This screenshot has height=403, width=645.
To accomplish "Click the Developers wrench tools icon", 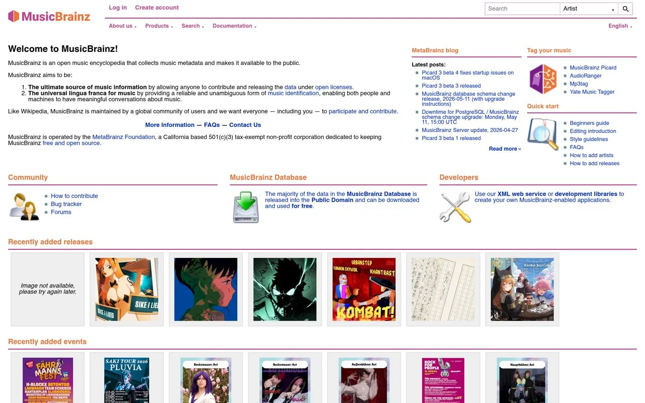I will [455, 207].
